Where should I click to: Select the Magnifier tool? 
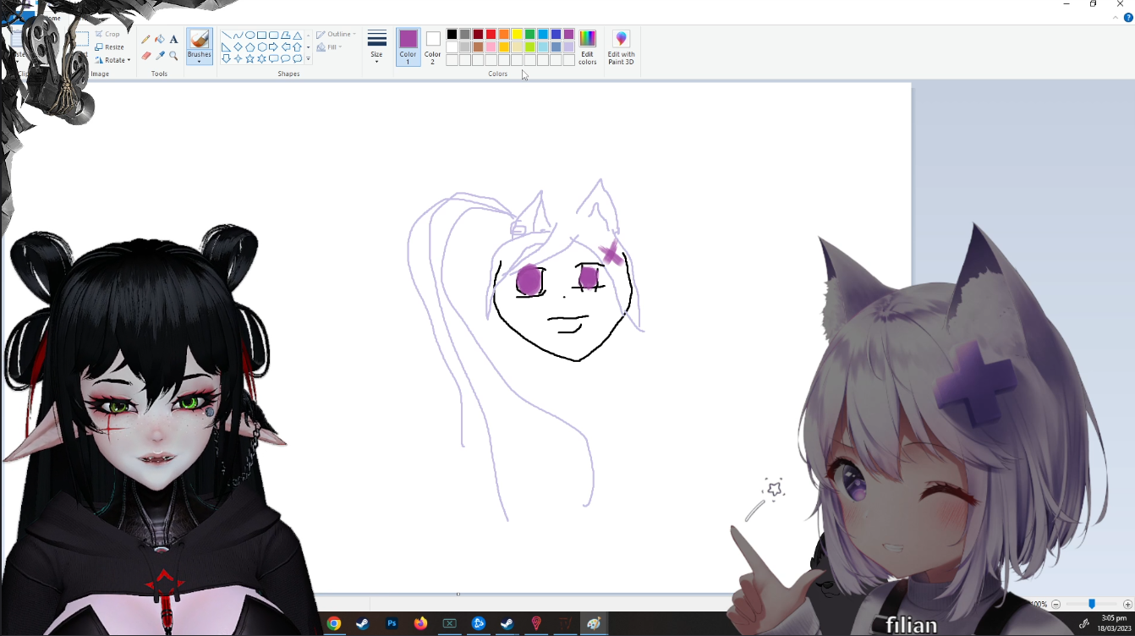[x=173, y=56]
